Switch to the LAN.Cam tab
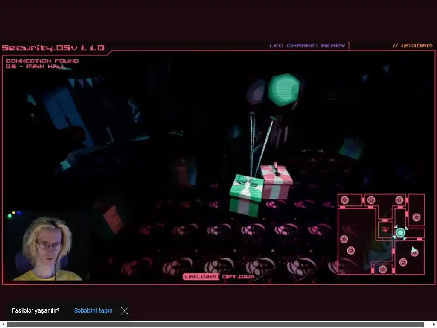437x328 pixels. pyautogui.click(x=201, y=277)
